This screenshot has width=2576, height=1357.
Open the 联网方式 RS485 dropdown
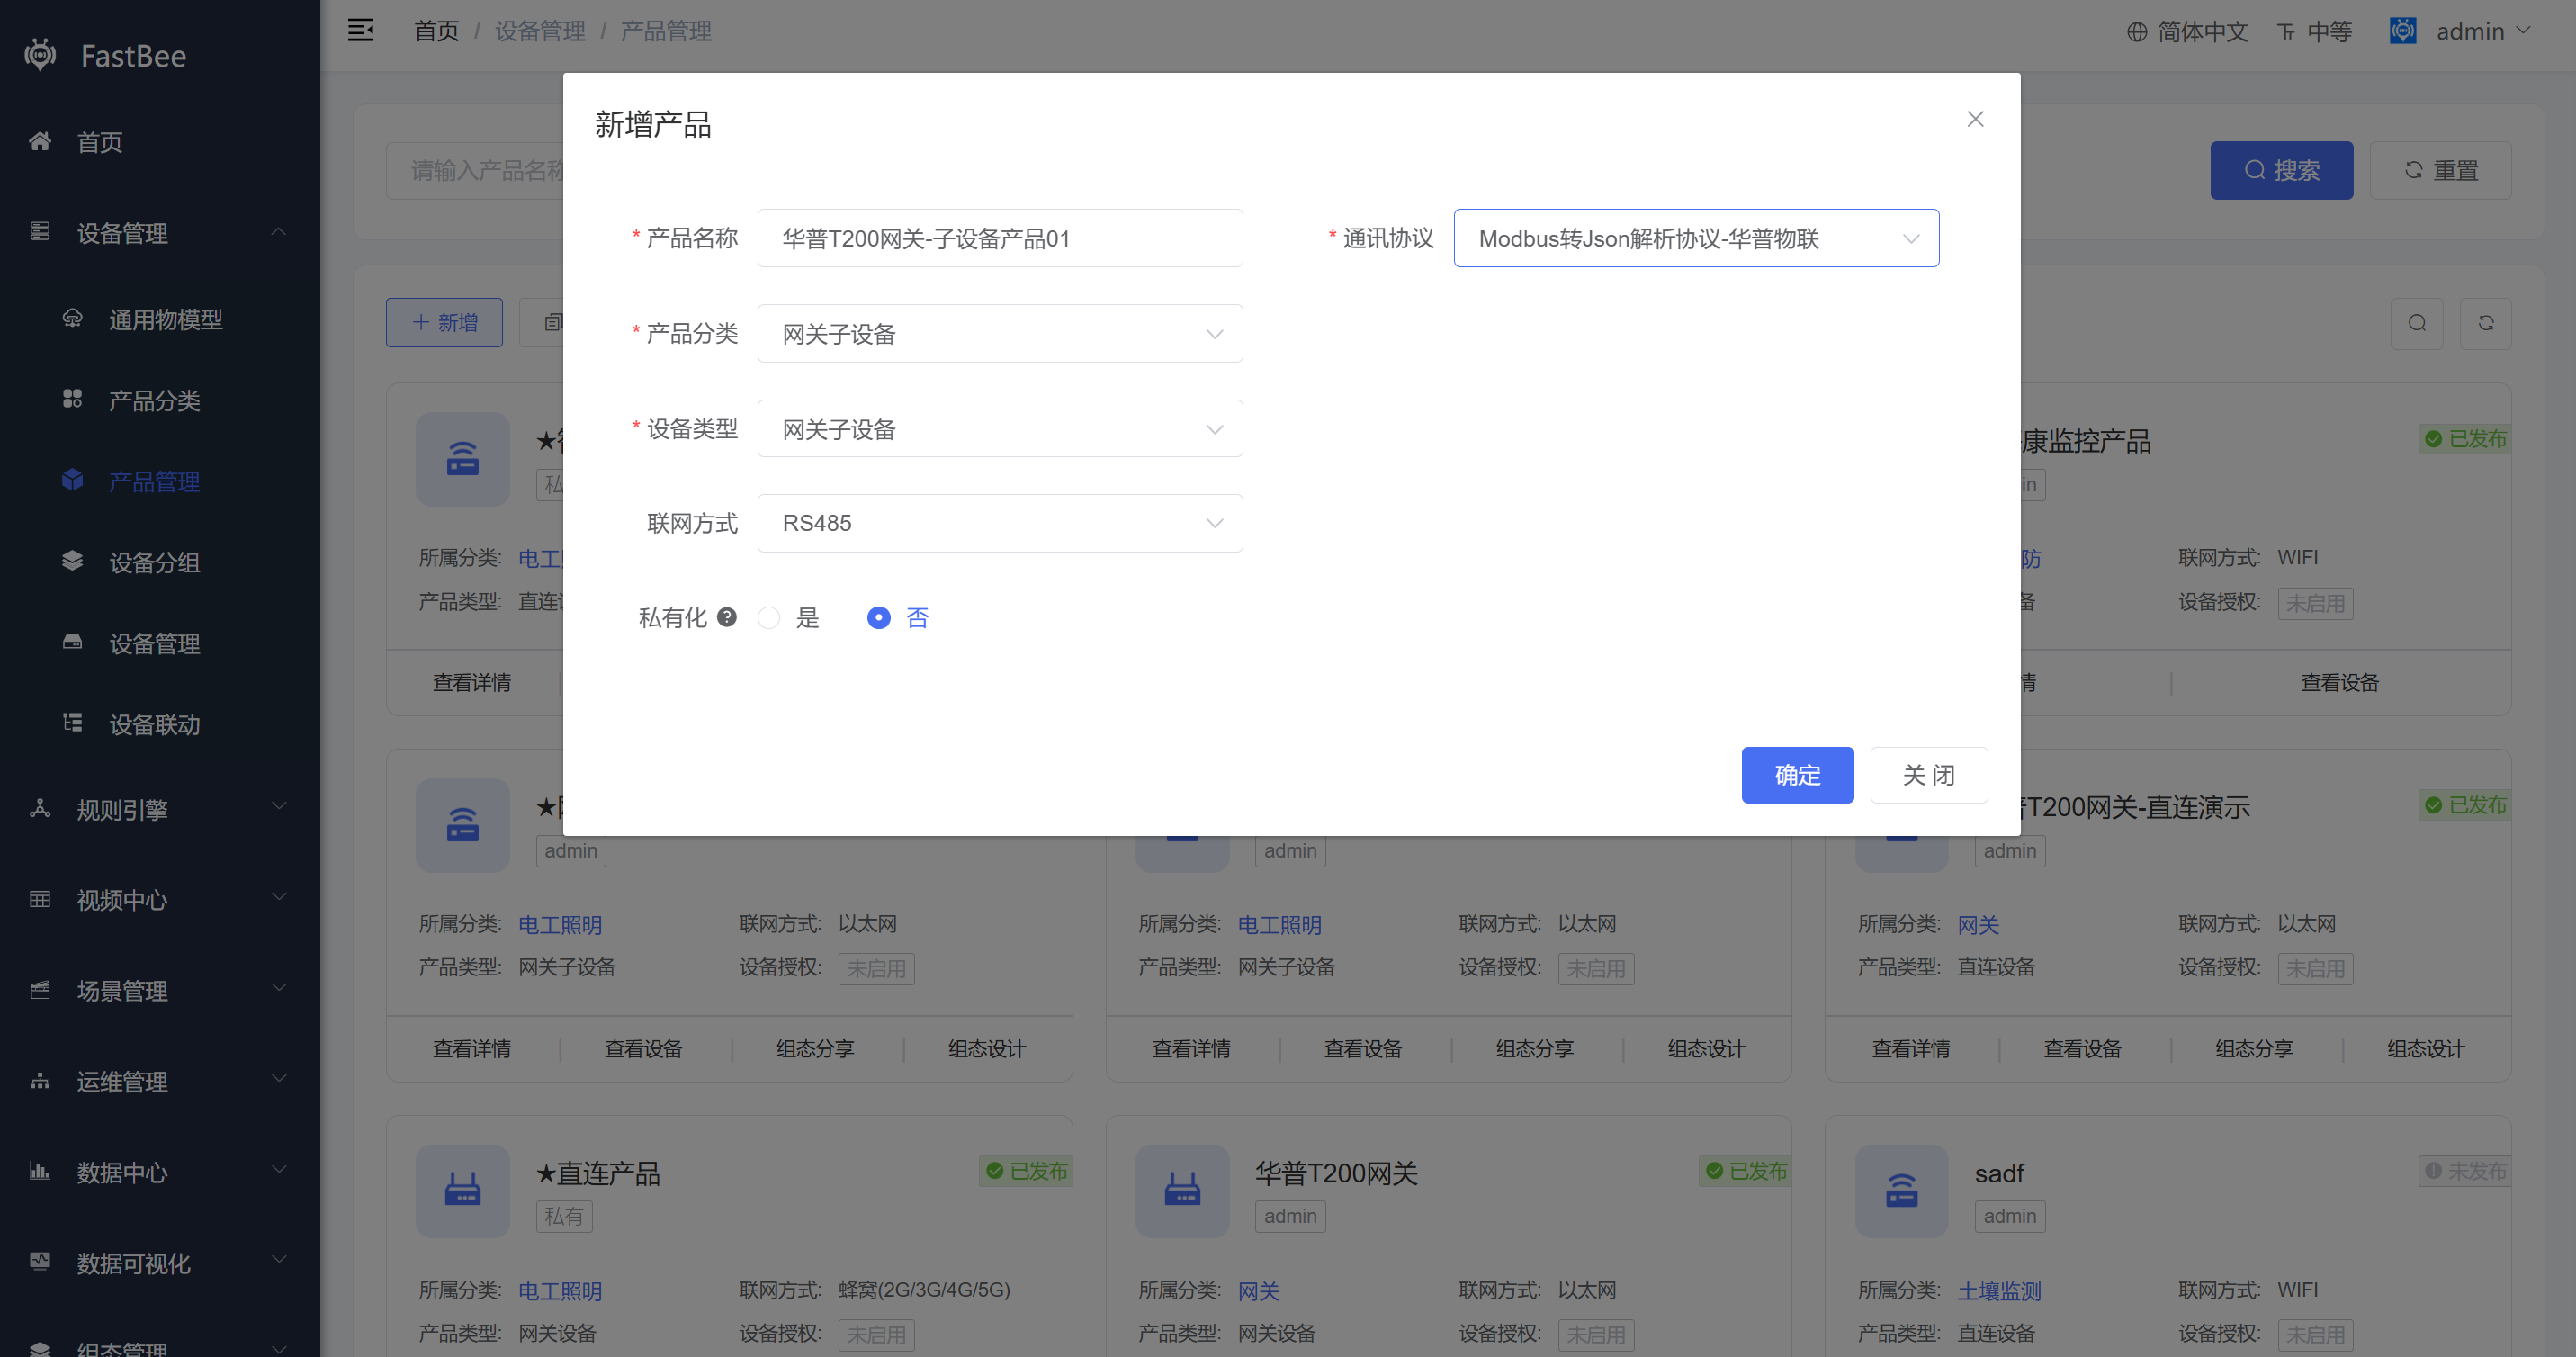(x=1000, y=523)
